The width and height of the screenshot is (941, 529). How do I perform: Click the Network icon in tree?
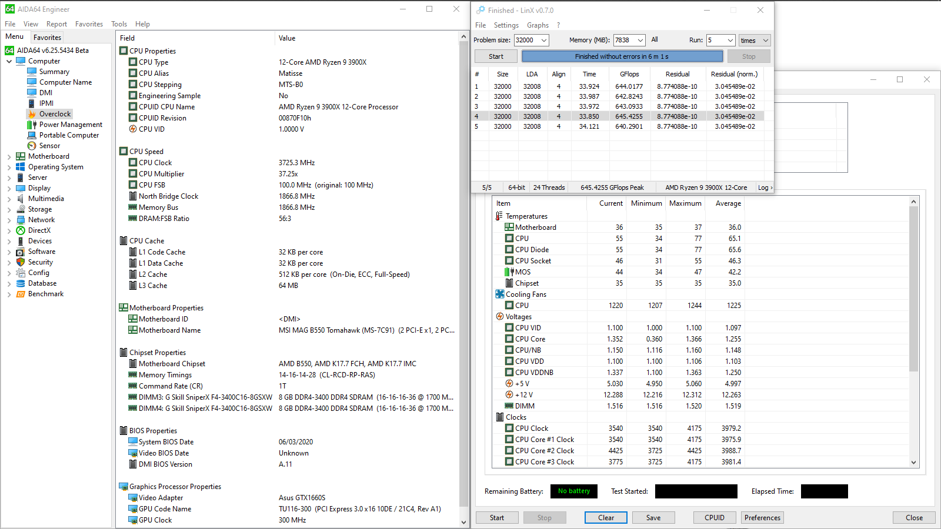(x=21, y=220)
